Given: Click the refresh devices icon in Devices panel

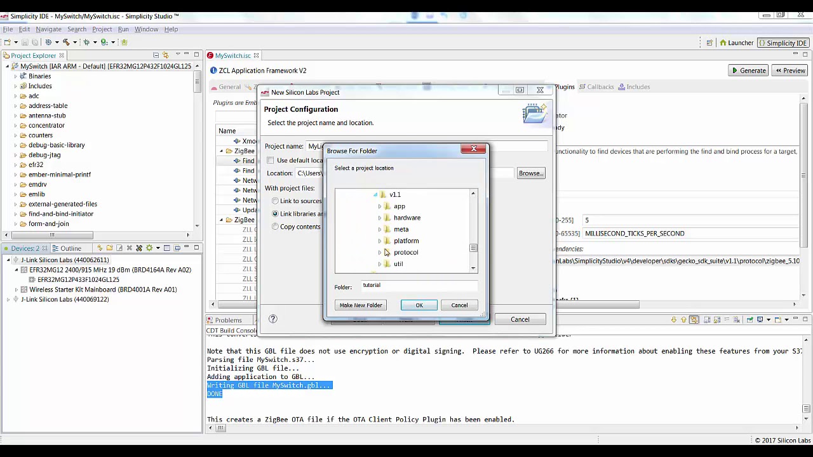Looking at the screenshot, I should click(x=100, y=248).
